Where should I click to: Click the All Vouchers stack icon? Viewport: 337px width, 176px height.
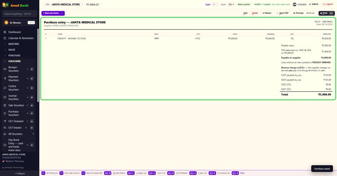(x=5, y=134)
